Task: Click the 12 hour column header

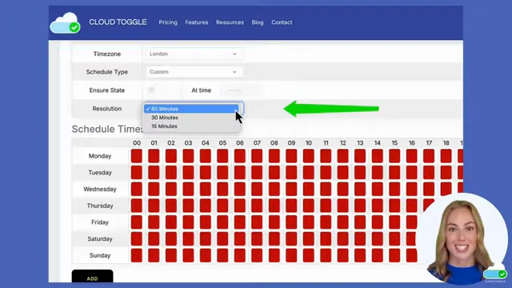Action: pyautogui.click(x=343, y=143)
